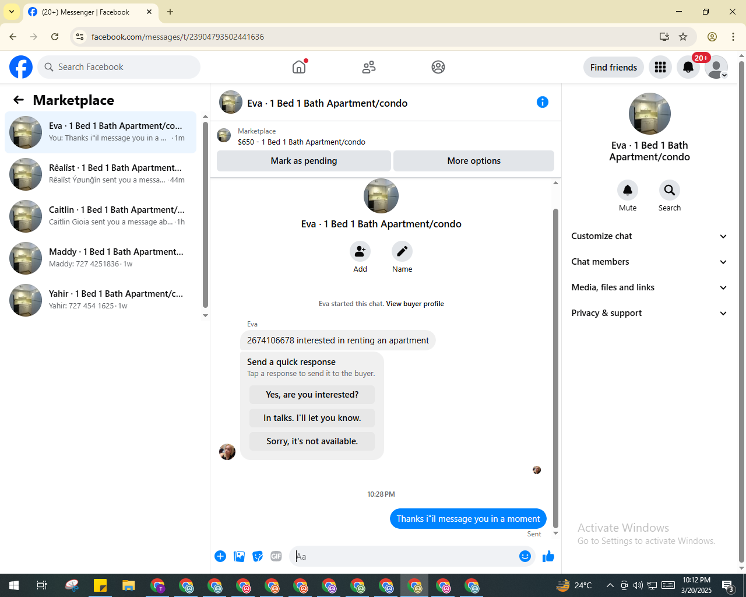The image size is (746, 597).
Task: Open the emoji picker in message box
Action: pyautogui.click(x=525, y=556)
